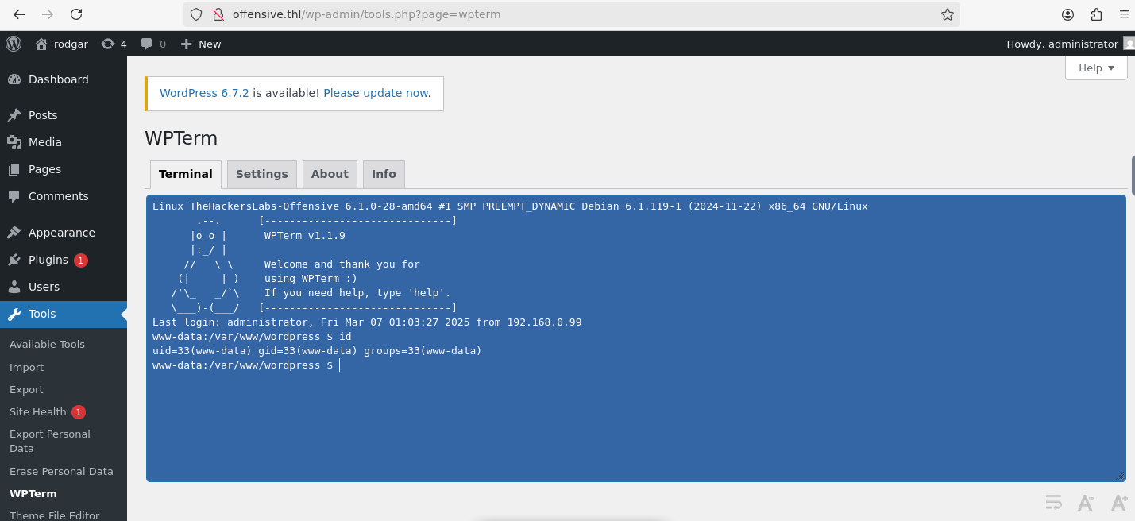Screen dimensions: 1135x521
Task: Switch to the About tab
Action: pos(330,174)
